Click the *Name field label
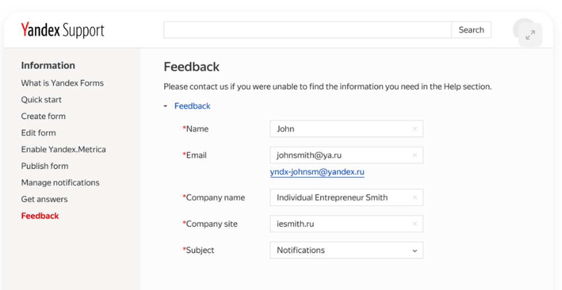 [196, 129]
